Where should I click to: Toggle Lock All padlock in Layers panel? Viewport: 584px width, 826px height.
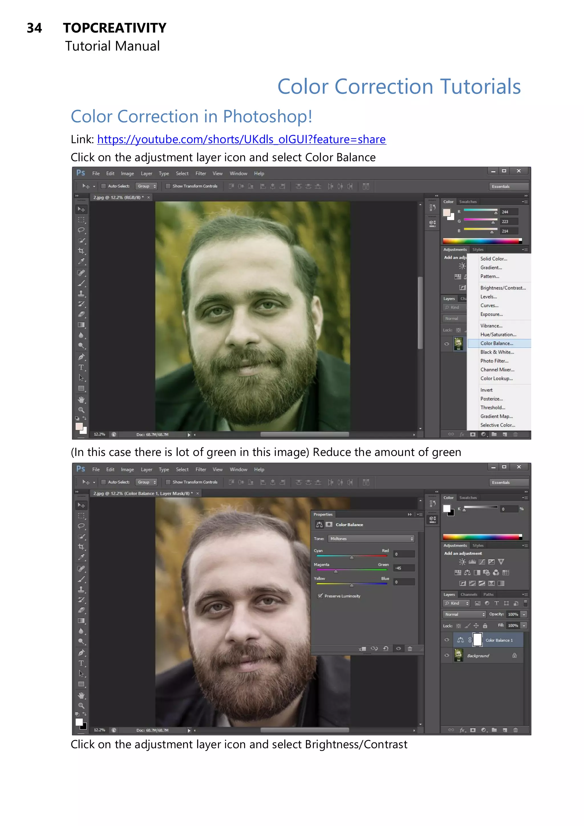(x=485, y=626)
